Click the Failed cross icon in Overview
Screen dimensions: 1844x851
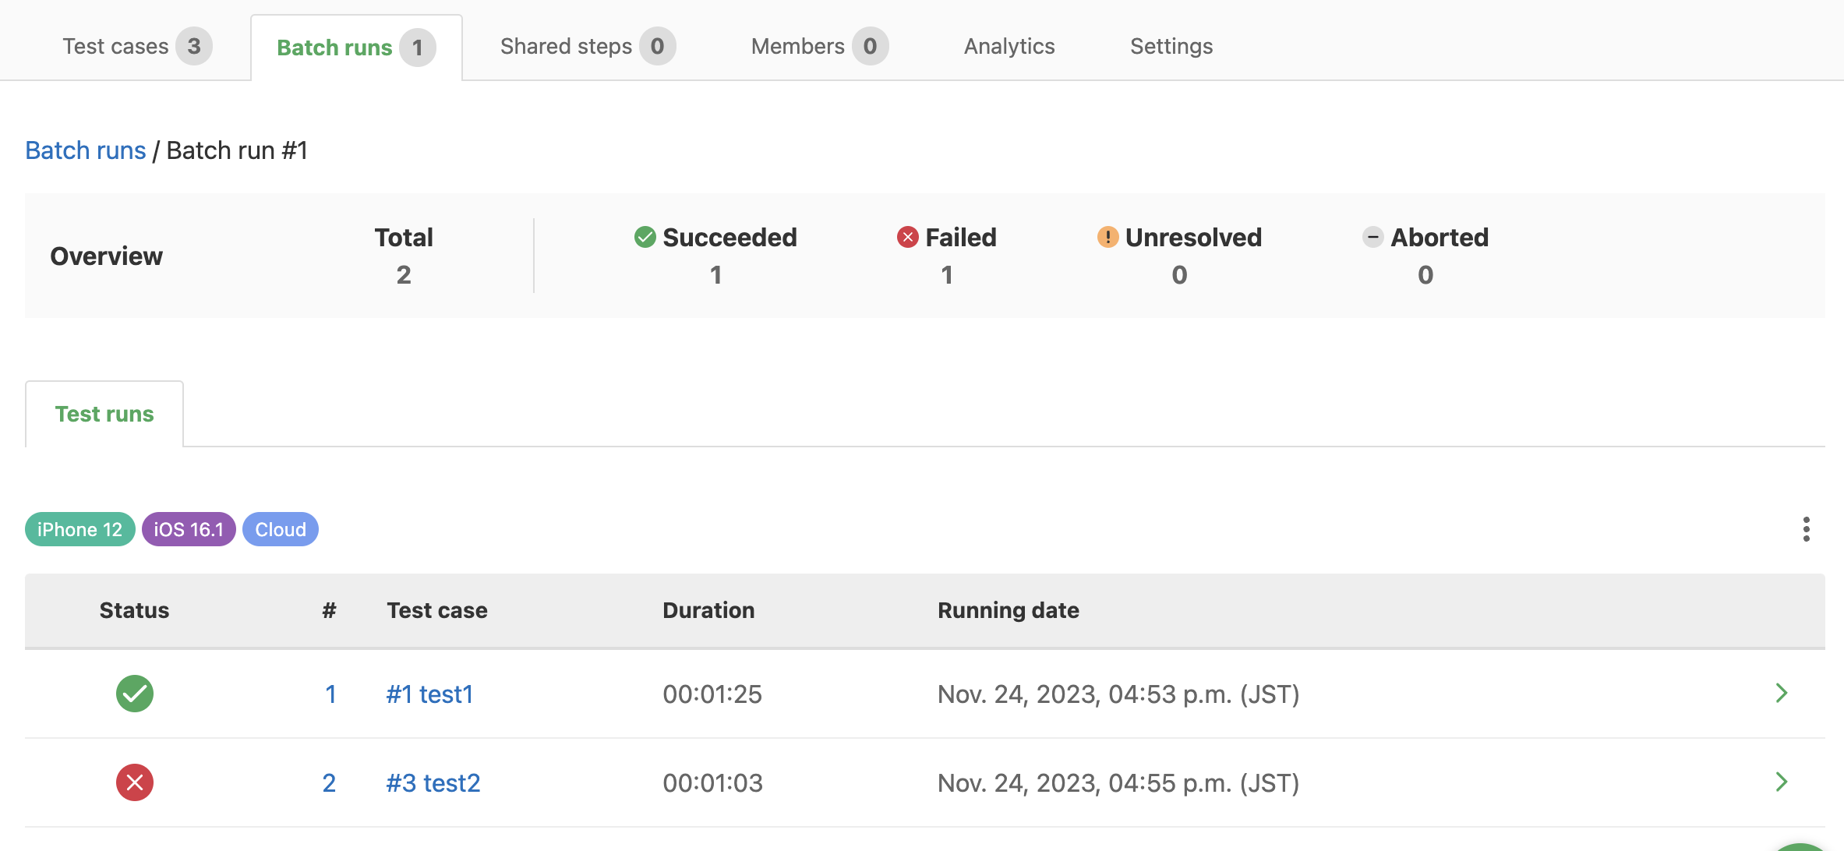[x=908, y=237]
